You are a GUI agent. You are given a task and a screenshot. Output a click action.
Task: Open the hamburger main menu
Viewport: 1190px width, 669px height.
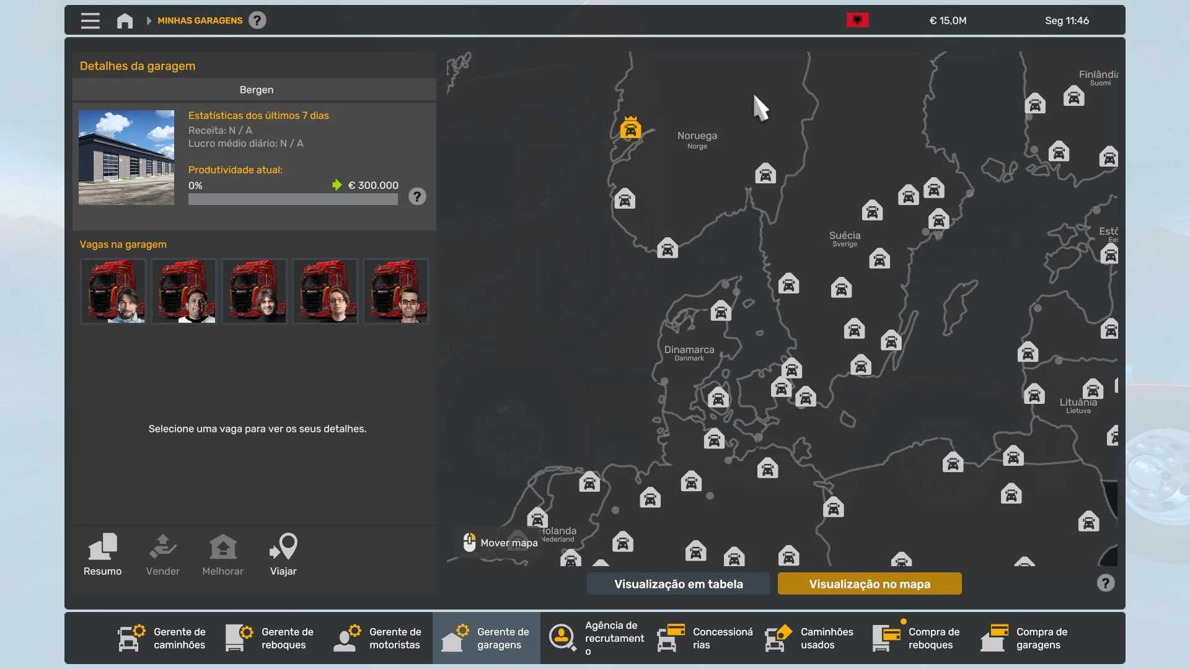pyautogui.click(x=90, y=20)
